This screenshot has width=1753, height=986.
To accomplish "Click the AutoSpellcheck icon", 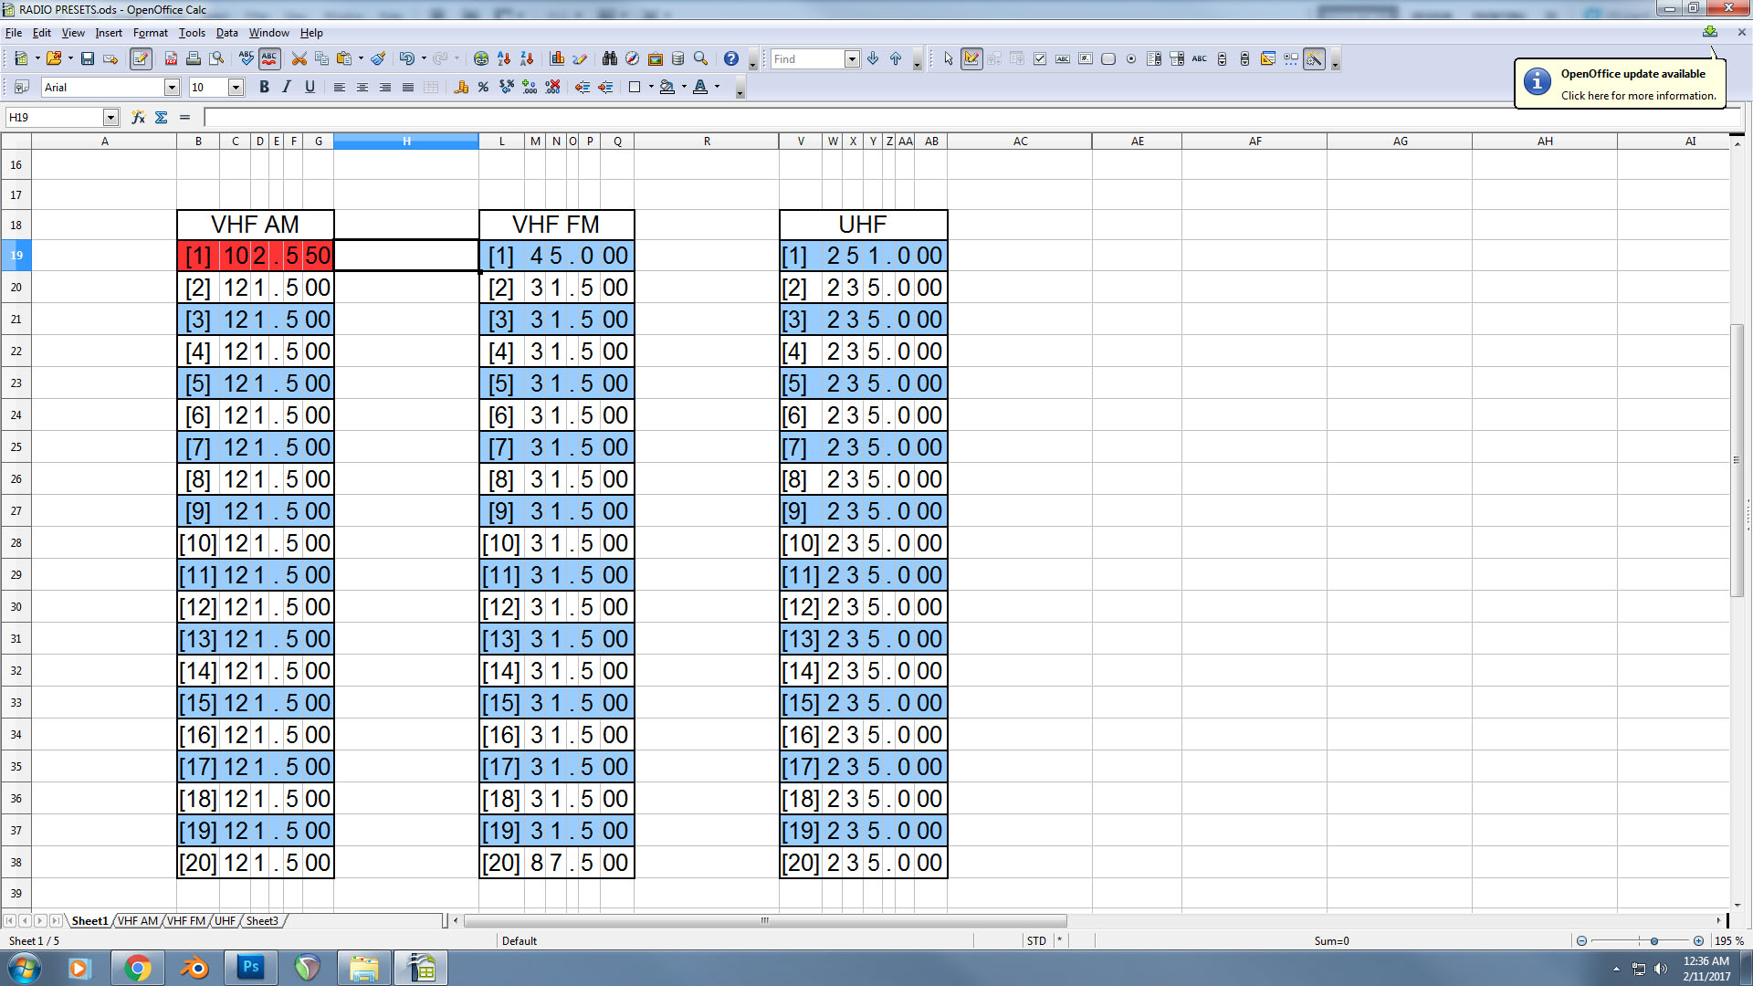I will (x=269, y=58).
